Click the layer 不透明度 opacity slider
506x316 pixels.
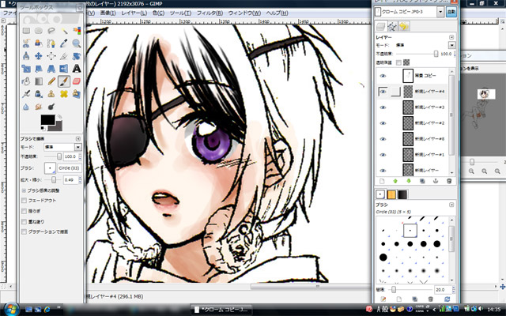[x=417, y=54]
